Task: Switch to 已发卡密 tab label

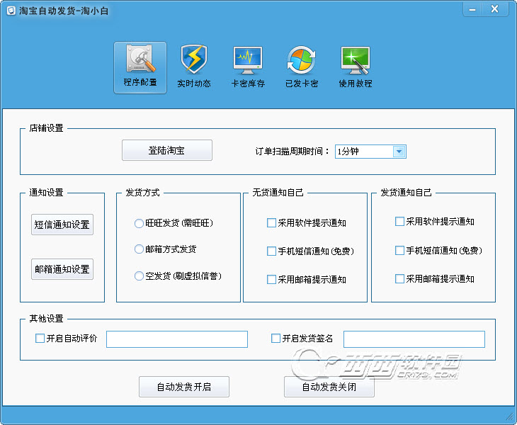Action: pos(302,84)
